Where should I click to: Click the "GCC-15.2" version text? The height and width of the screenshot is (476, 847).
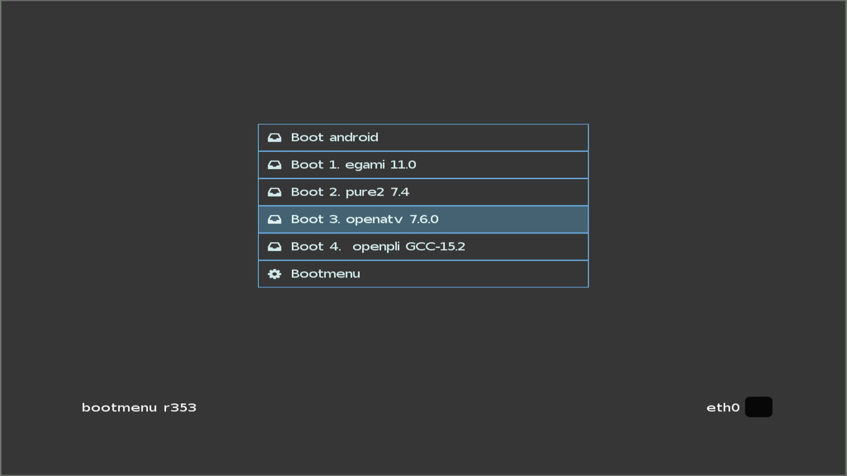[435, 246]
